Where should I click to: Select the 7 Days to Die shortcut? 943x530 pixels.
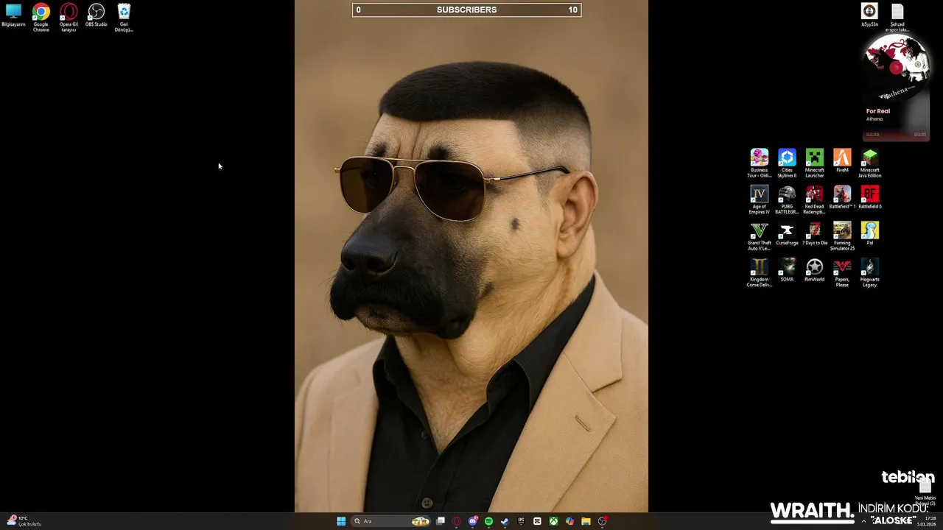coord(814,235)
